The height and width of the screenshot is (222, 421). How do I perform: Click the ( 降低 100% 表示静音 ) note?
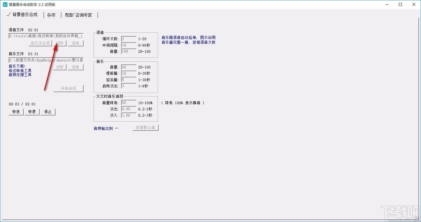tap(183, 103)
